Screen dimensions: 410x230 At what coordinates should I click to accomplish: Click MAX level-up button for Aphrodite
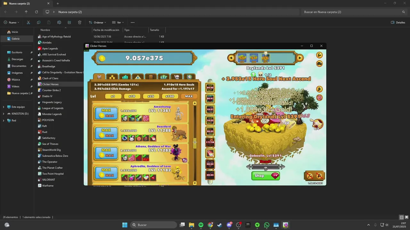coord(106,173)
